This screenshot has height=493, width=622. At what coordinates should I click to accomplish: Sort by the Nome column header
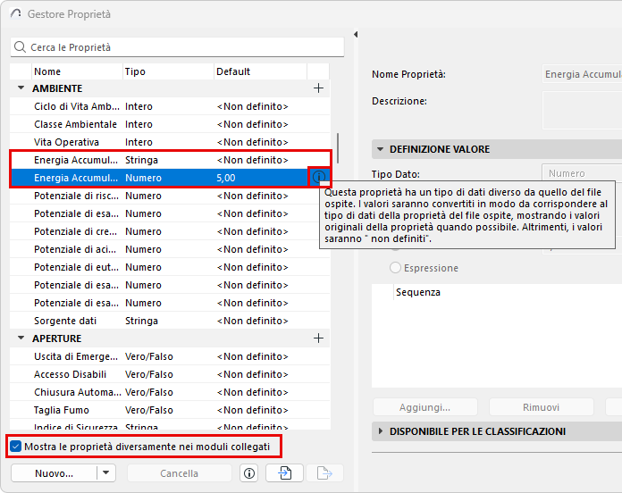coord(77,71)
